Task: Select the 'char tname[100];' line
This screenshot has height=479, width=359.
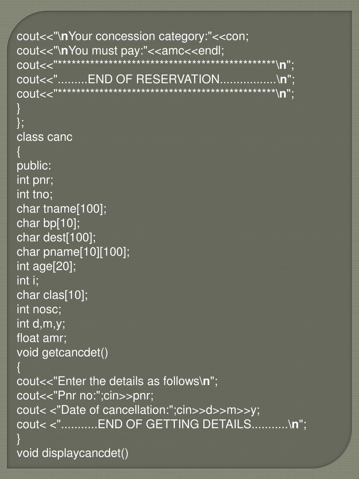Action: pos(62,209)
